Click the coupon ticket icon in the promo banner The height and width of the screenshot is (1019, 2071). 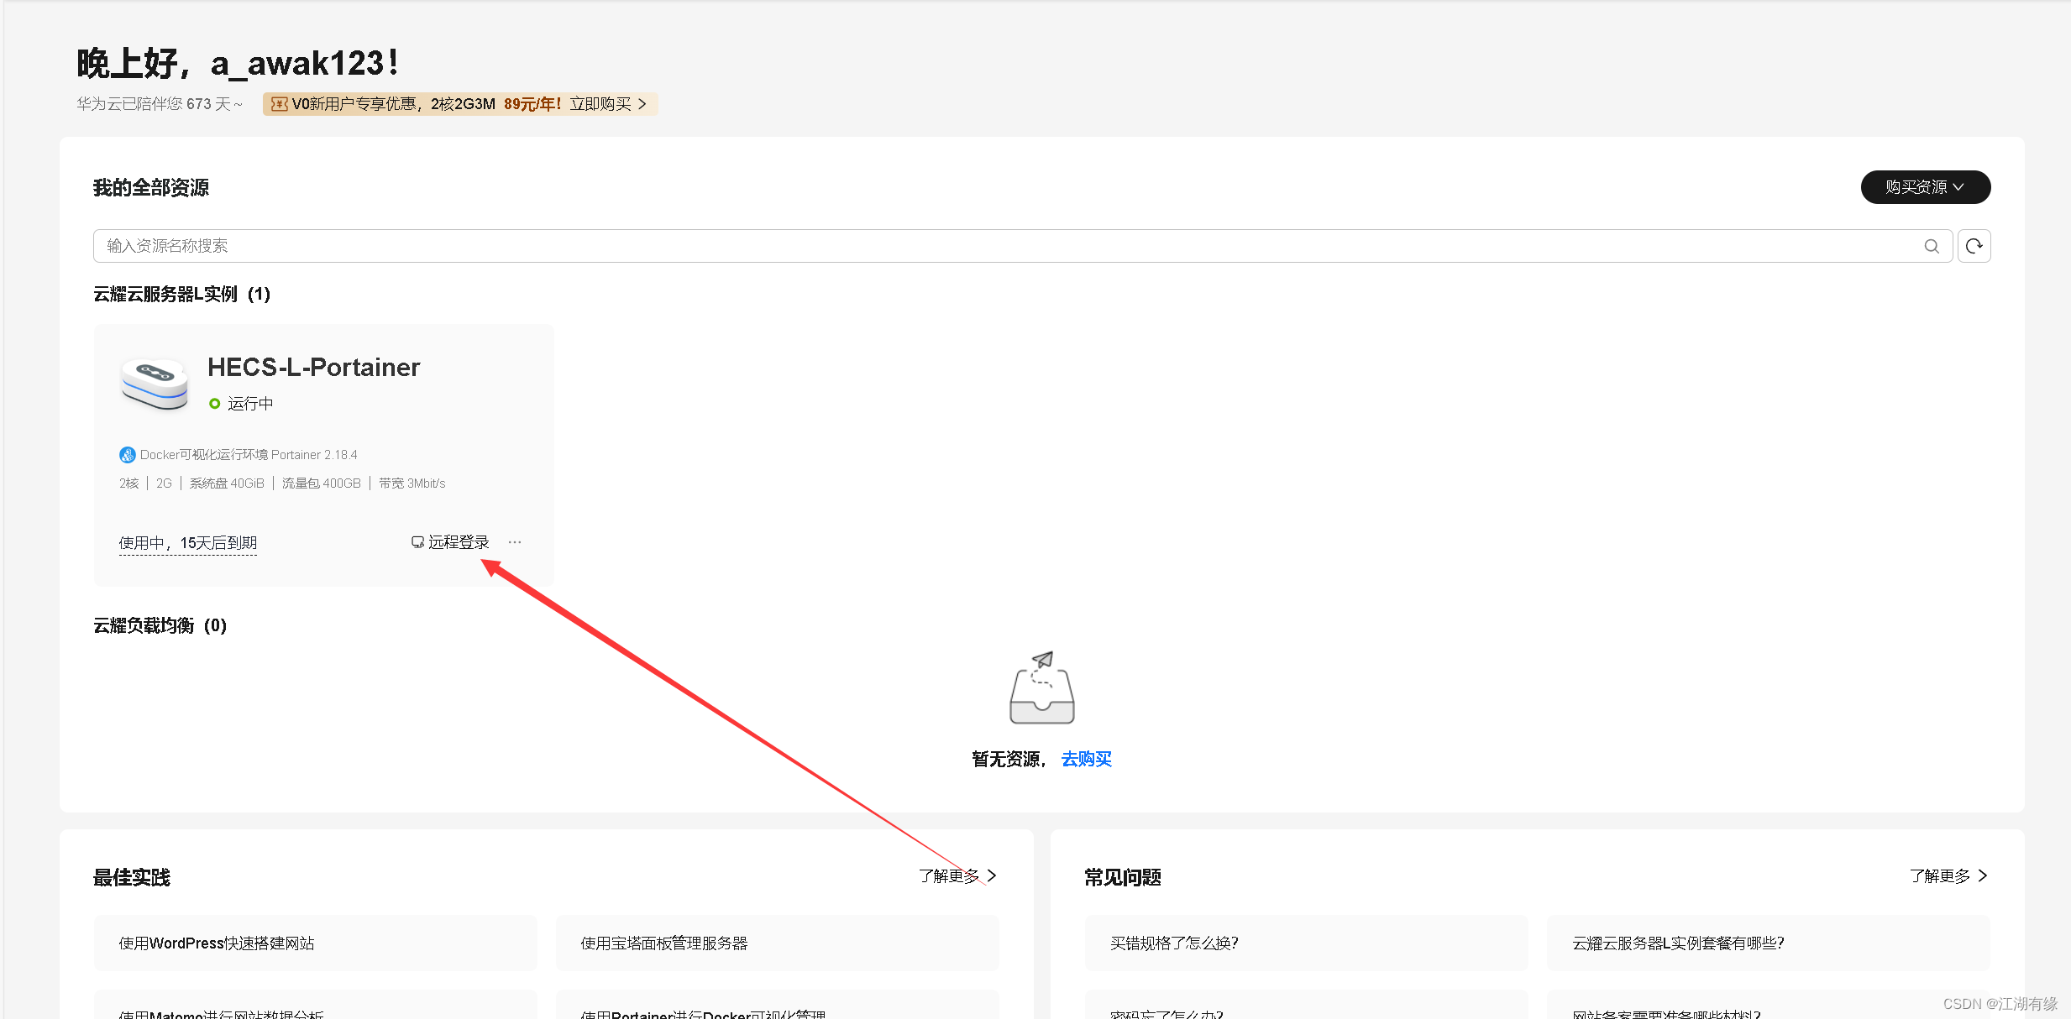pos(278,103)
